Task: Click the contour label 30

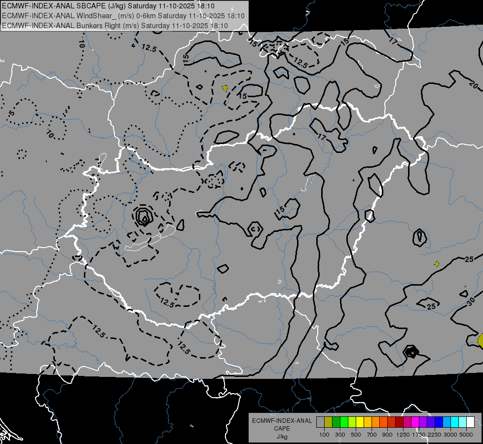Action: point(470,302)
